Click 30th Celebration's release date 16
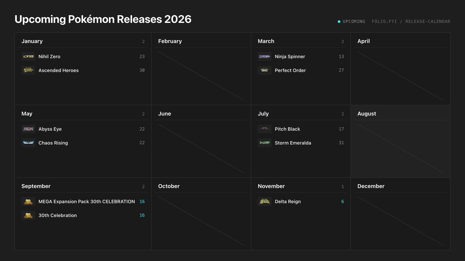The width and height of the screenshot is (465, 261). [142, 215]
